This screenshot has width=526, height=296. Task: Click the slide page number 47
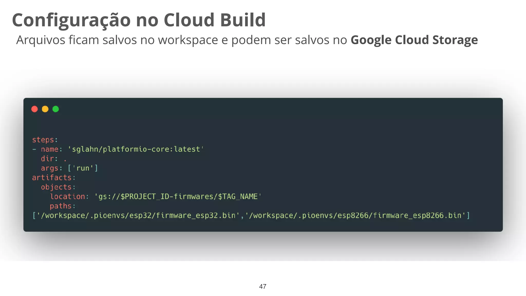point(263,286)
